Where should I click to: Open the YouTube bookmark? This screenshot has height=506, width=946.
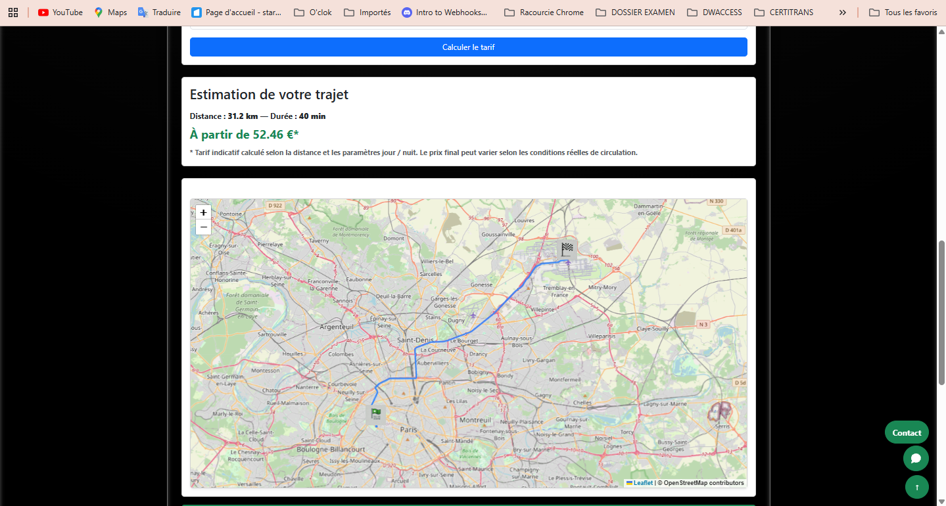60,12
